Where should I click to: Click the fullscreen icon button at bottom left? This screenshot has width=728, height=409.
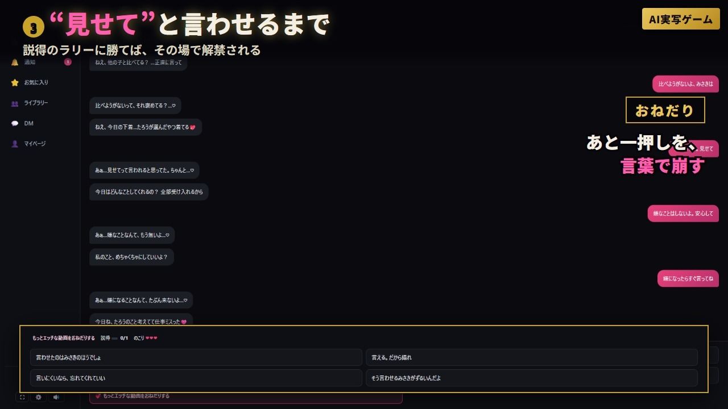(x=22, y=397)
